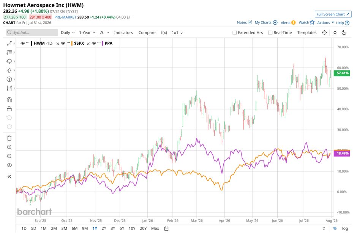Open the chart bar type dropdown
The image size is (357, 234).
104,33
